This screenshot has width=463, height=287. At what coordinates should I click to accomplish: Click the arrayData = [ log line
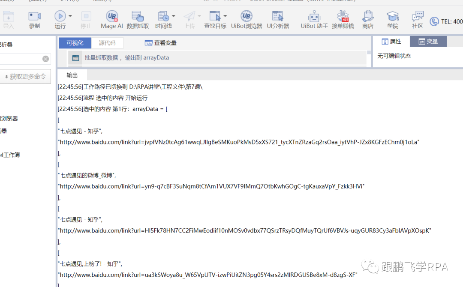coord(112,109)
